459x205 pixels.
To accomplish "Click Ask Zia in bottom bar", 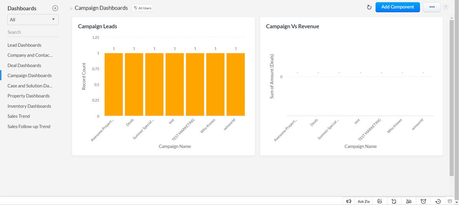I will 364,201.
